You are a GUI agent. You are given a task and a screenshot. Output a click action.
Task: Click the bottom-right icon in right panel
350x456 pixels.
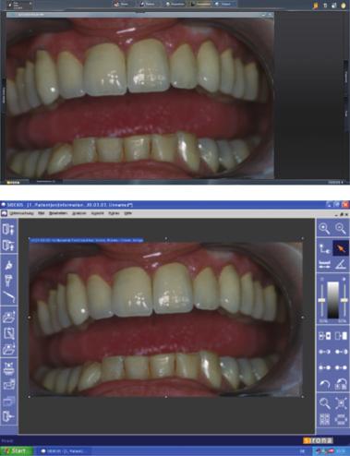click(341, 419)
